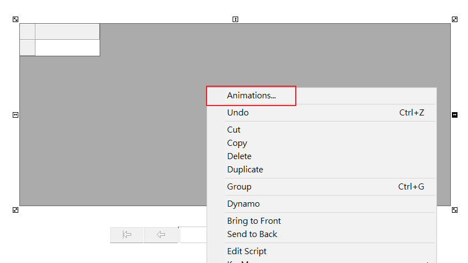The width and height of the screenshot is (468, 263).
Task: Open Edit Script from context menu
Action: pyautogui.click(x=321, y=251)
